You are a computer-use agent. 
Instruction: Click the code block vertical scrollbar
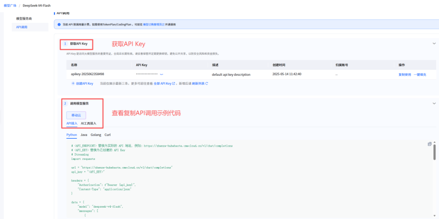[434, 152]
